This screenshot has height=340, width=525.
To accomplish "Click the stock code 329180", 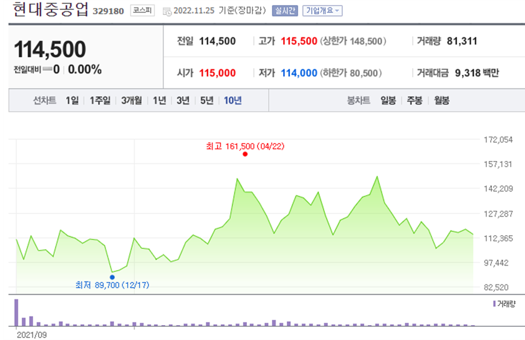I will point(108,11).
